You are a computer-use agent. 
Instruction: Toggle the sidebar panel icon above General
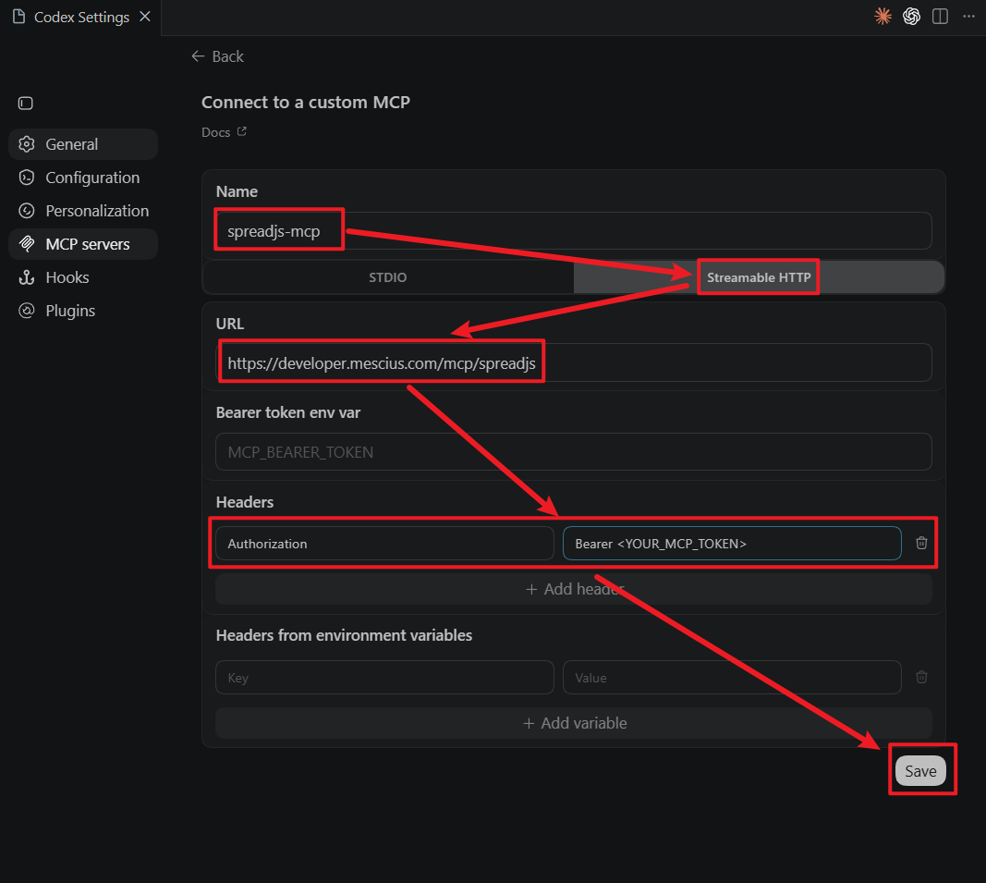26,104
